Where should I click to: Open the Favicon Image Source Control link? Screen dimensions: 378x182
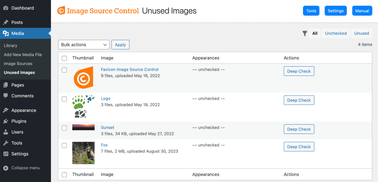(x=130, y=70)
